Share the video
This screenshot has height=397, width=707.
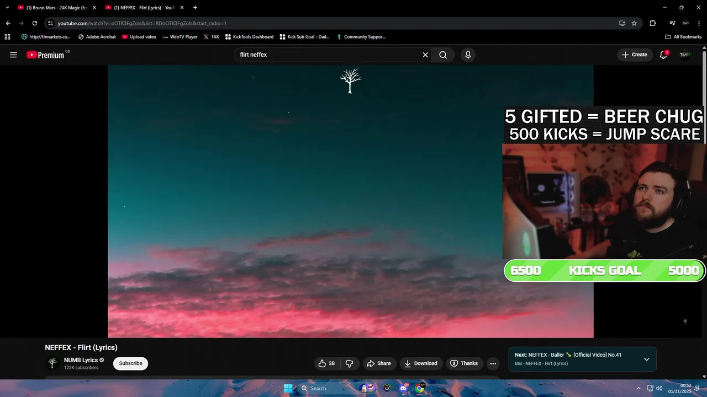point(379,363)
